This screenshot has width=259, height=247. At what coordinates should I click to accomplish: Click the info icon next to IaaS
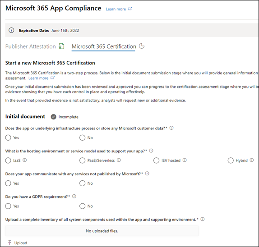coord(25,160)
